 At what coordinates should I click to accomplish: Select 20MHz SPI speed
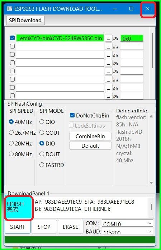click(x=20, y=143)
